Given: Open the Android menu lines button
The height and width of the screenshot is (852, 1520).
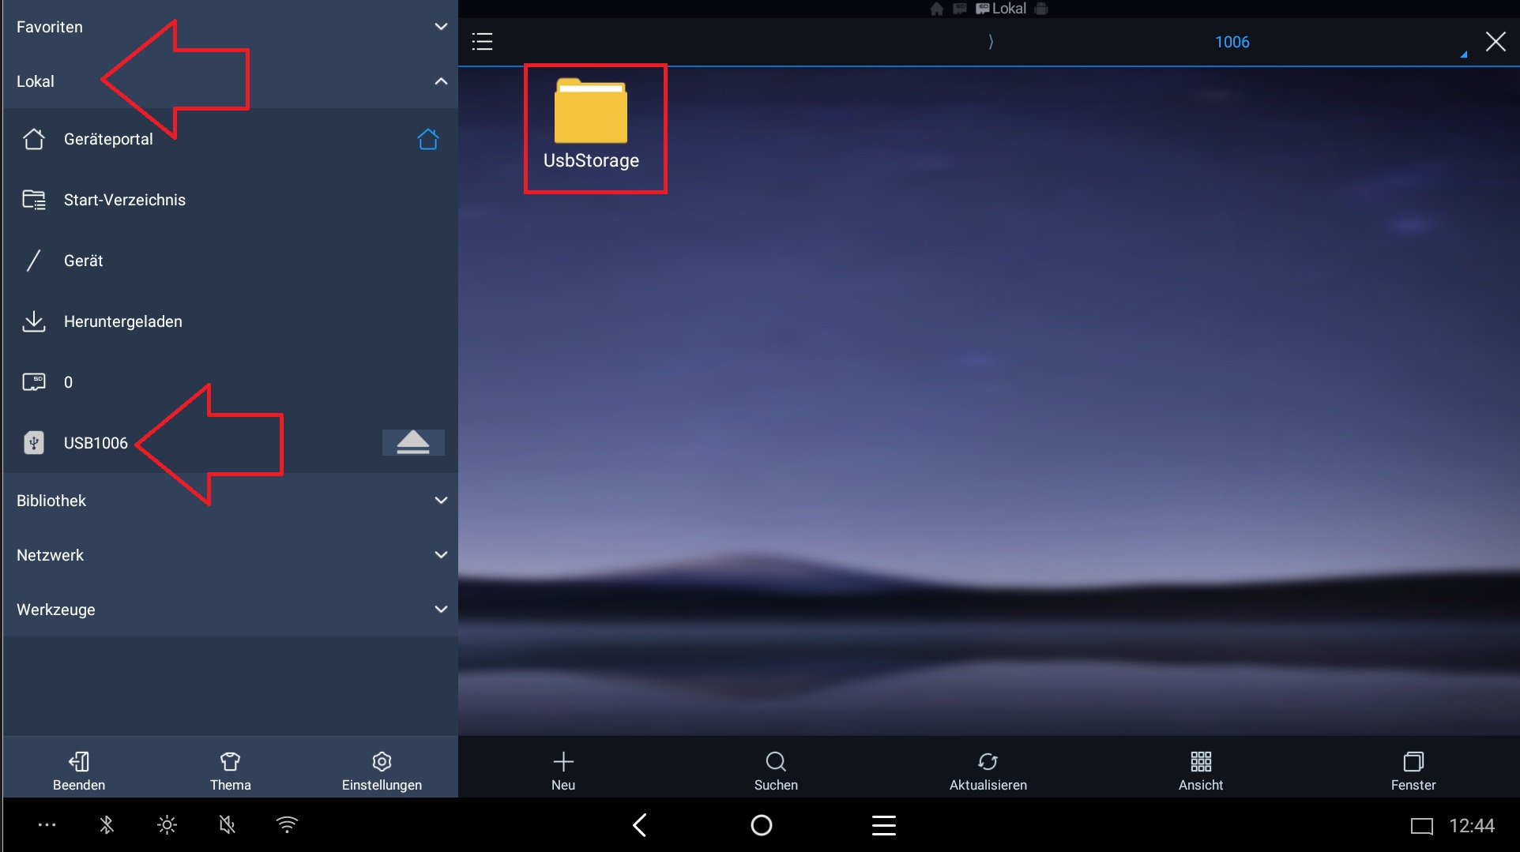Looking at the screenshot, I should coord(883,825).
